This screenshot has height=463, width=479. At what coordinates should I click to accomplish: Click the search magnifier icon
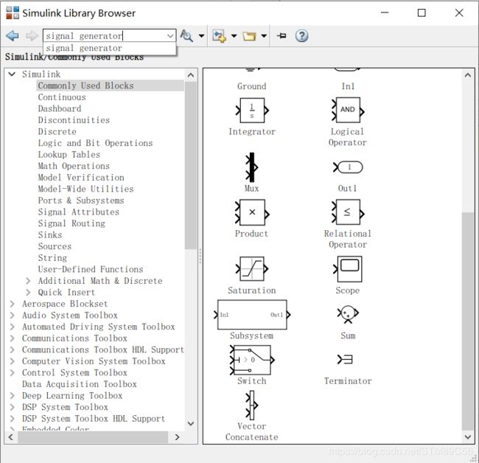point(186,35)
